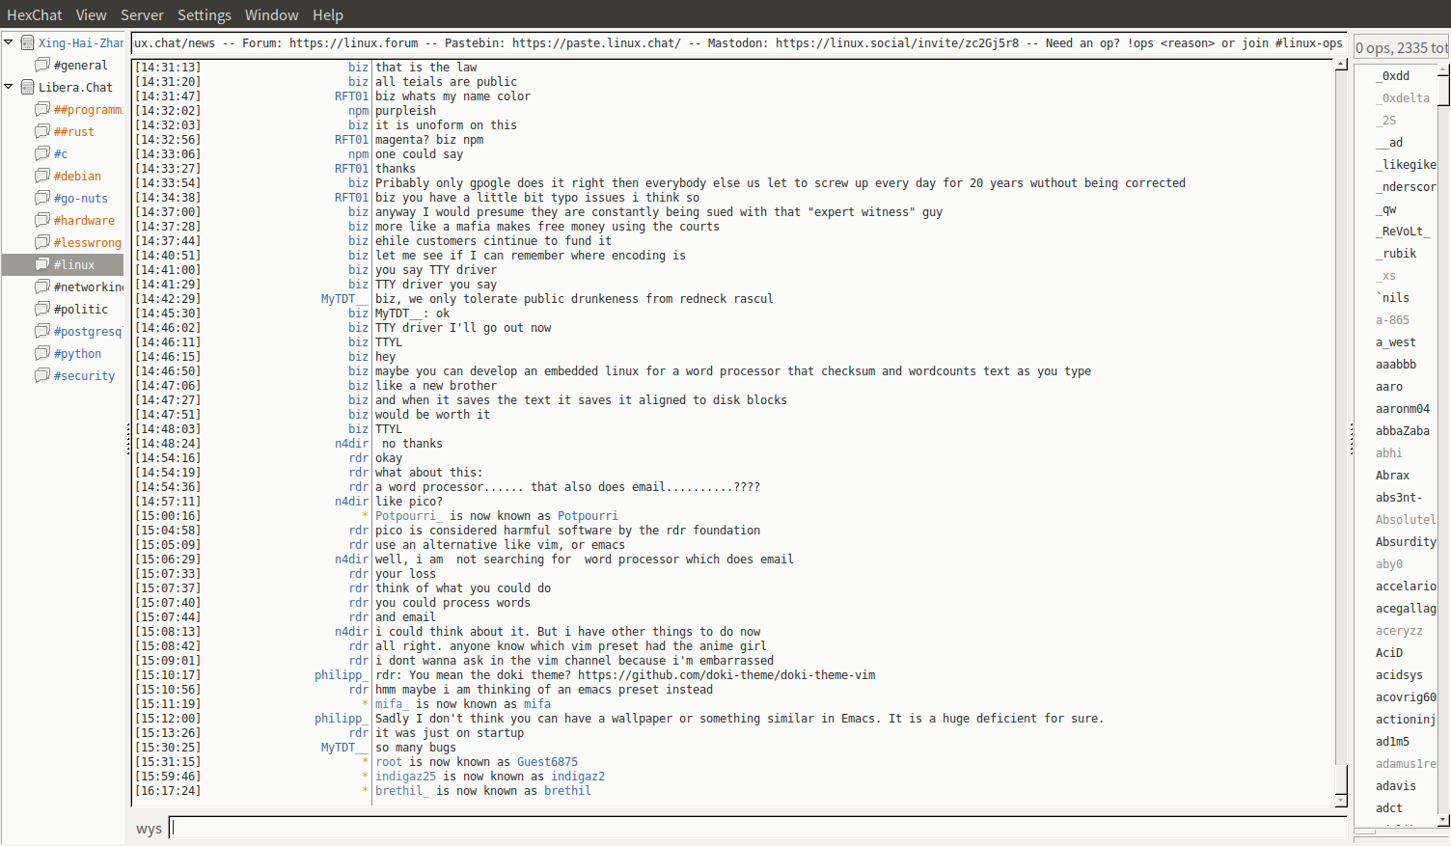
Task: Select the #hardware channel
Action: tap(84, 221)
